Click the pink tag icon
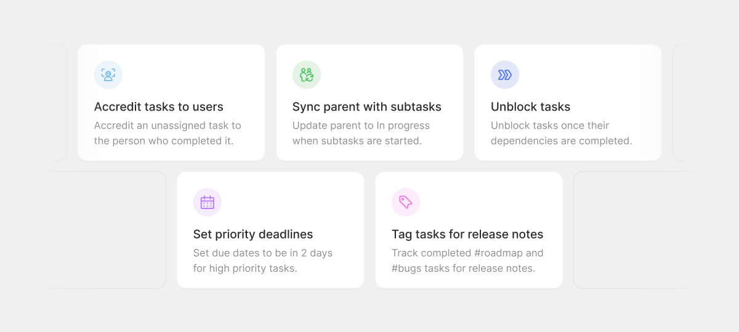 click(406, 202)
